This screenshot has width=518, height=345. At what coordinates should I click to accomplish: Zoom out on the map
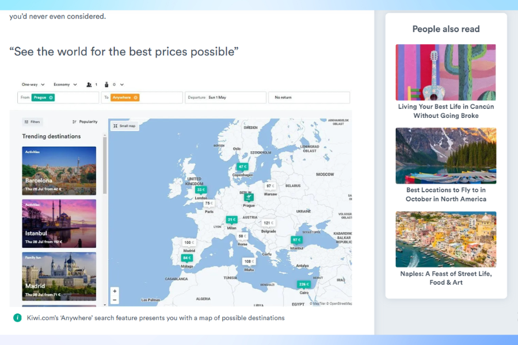coord(115,300)
